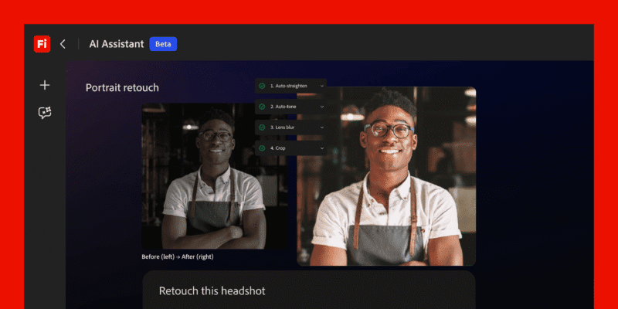
Task: Expand the 2. Auto-tone step chevron
Action: point(322,107)
